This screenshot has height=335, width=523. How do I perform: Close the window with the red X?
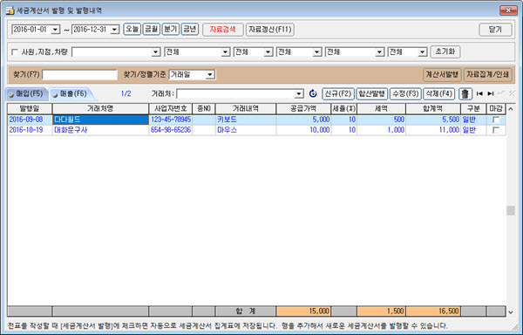508,10
